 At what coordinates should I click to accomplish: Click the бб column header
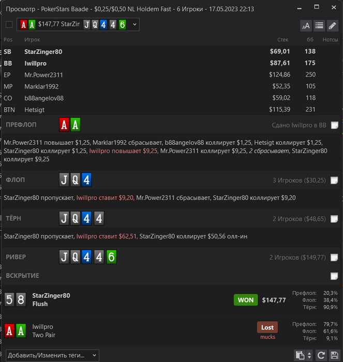tap(310, 40)
